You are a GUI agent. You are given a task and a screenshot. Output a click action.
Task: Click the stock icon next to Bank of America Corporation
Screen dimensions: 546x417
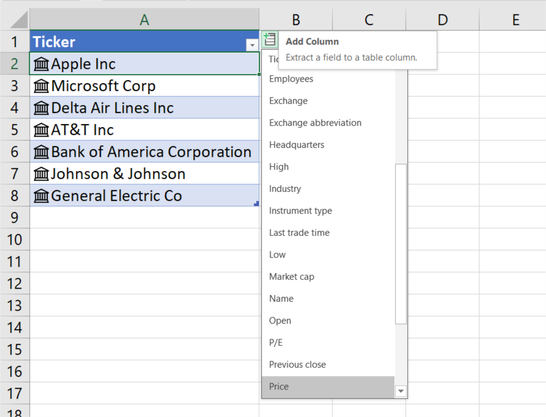pyautogui.click(x=41, y=151)
